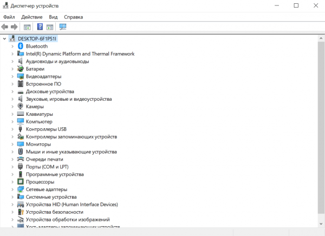Expand the Системные устройства arrow
Screen dimensions: 325x236
pyautogui.click(x=12, y=197)
